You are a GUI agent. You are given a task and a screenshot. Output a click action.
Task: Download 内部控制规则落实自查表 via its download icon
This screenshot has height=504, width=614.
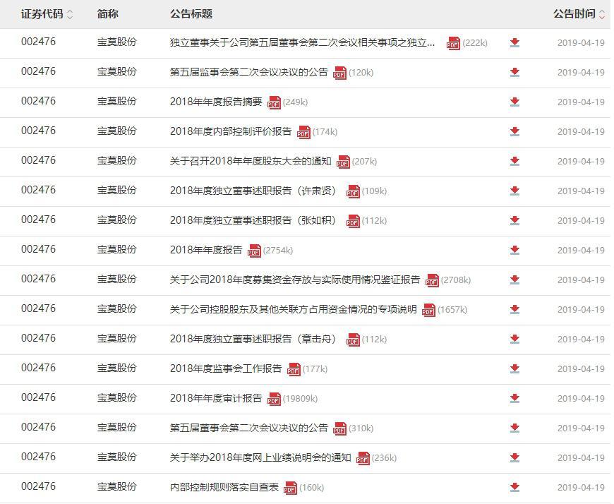(514, 488)
